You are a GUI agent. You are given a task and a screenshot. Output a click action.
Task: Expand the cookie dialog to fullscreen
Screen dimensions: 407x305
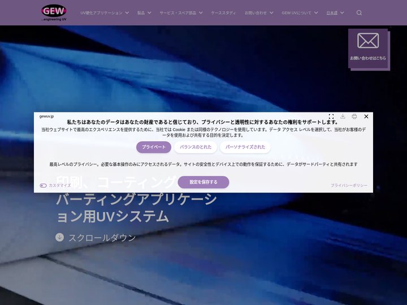(x=331, y=116)
